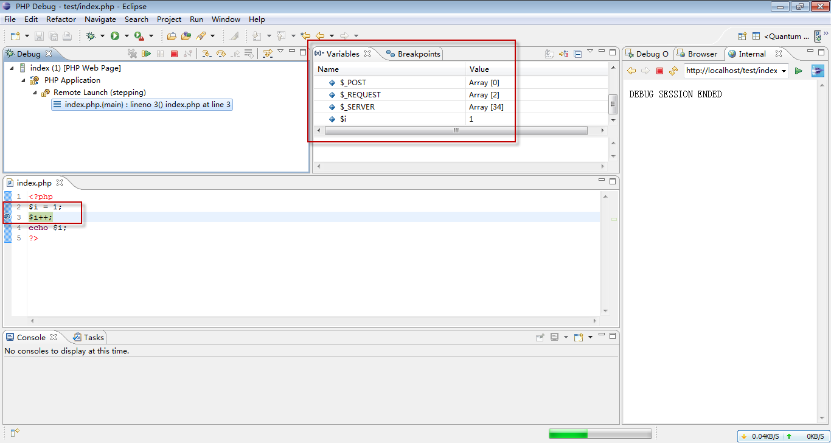Click the green Run toolbar icon
Viewport: 831px width, 443px height.
coord(114,36)
